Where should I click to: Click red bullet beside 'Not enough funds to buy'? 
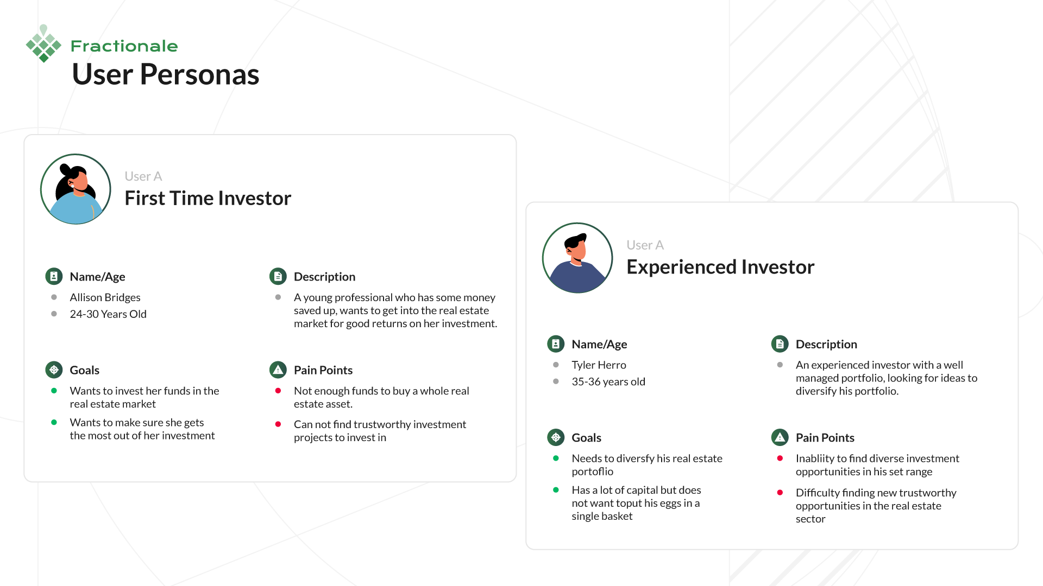coord(278,391)
